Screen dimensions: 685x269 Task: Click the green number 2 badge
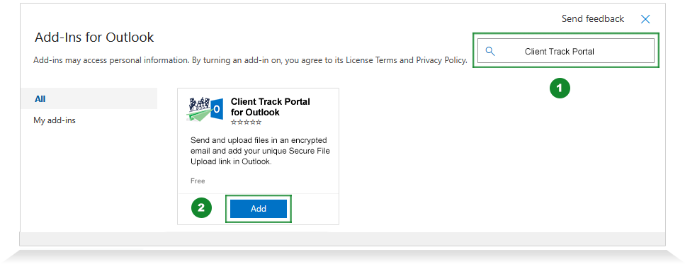pos(201,208)
